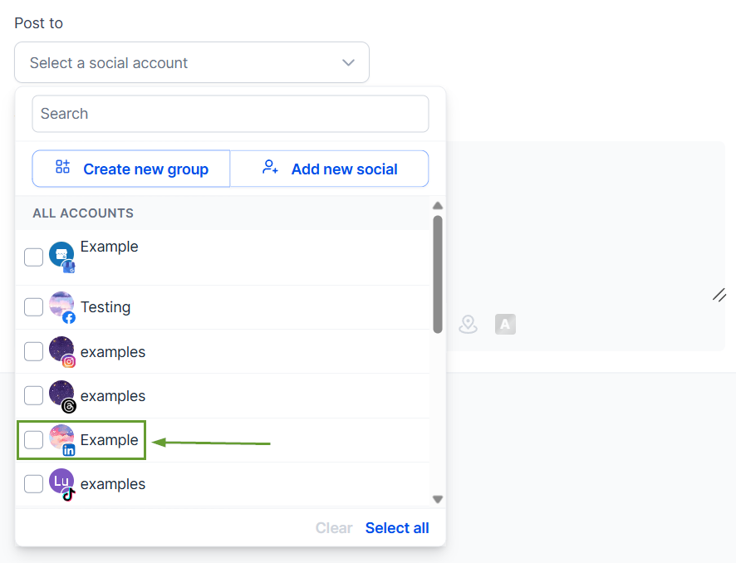This screenshot has width=736, height=563.
Task: Click the Create new group button
Action: [x=131, y=169]
